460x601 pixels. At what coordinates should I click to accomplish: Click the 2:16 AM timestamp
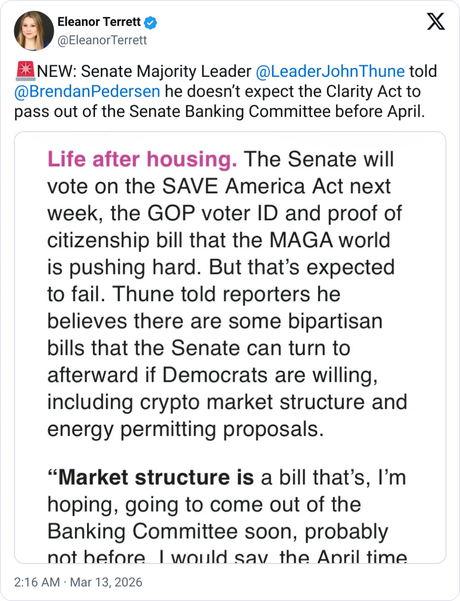[37, 582]
